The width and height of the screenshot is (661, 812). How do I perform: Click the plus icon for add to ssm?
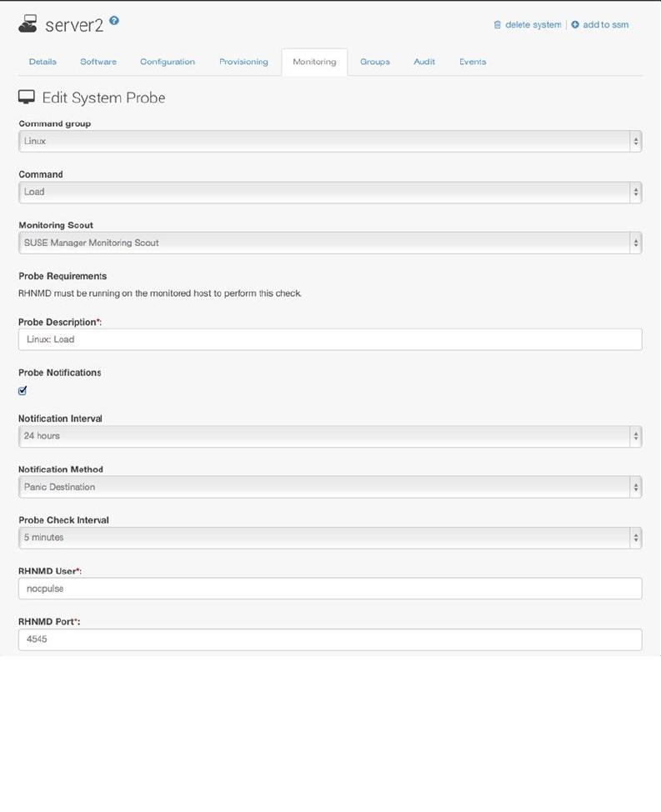click(x=575, y=25)
